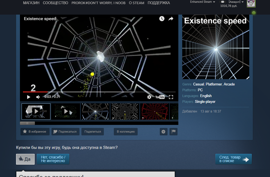Image resolution: width=270 pixels, height=177 pixels.
Task: Open the СООБЩЕСТВО menu
Action: point(55,3)
